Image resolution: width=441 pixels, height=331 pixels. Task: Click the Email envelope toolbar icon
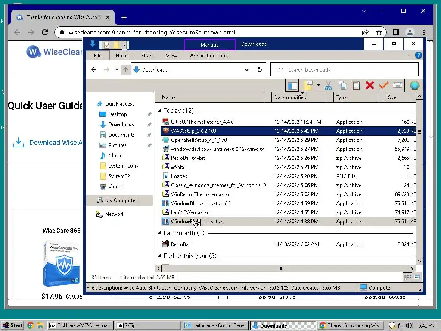pos(397,85)
